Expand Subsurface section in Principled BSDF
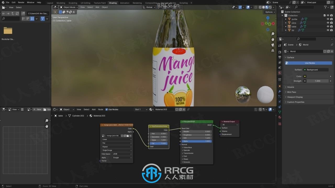The width and height of the screenshot is (335, 188). 187,148
